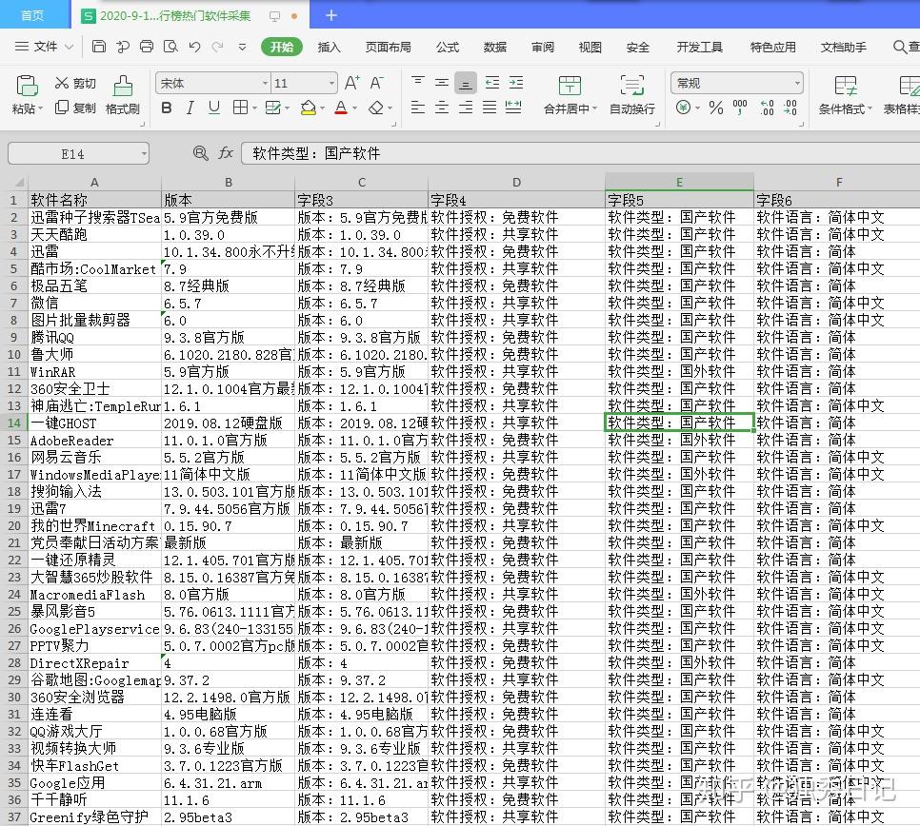This screenshot has height=826, width=920.
Task: Click the cell borders grid icon
Action: (240, 108)
